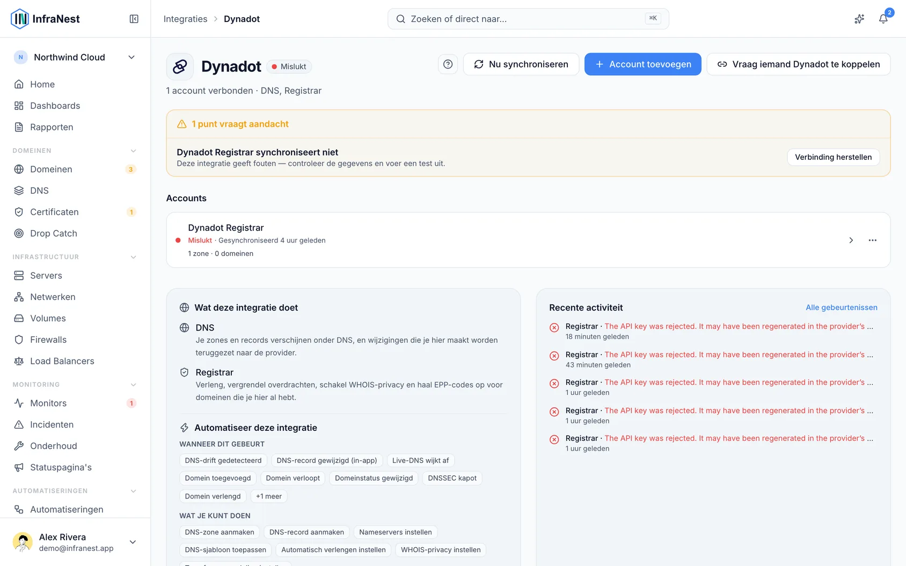Click the Firewalls shield icon
The image size is (906, 566).
click(x=19, y=340)
